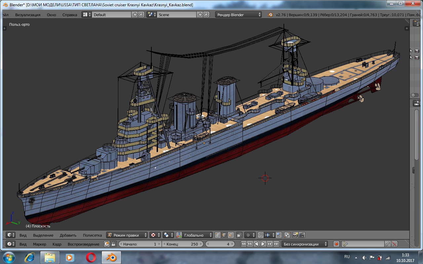Open the Визуализация menu
The image size is (423, 264).
[28, 15]
